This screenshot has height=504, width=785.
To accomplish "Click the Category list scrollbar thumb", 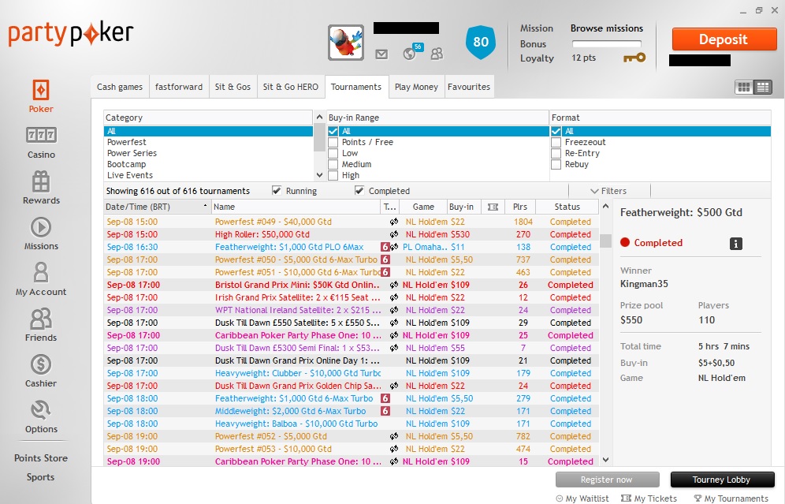I will pyautogui.click(x=319, y=137).
